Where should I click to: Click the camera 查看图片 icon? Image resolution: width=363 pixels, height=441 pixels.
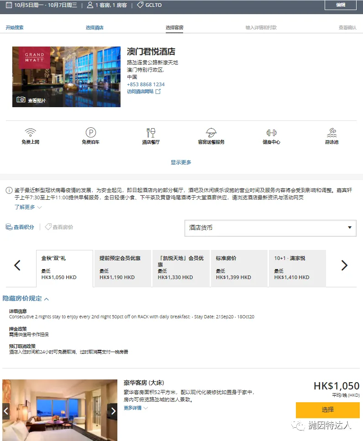[x=21, y=99]
